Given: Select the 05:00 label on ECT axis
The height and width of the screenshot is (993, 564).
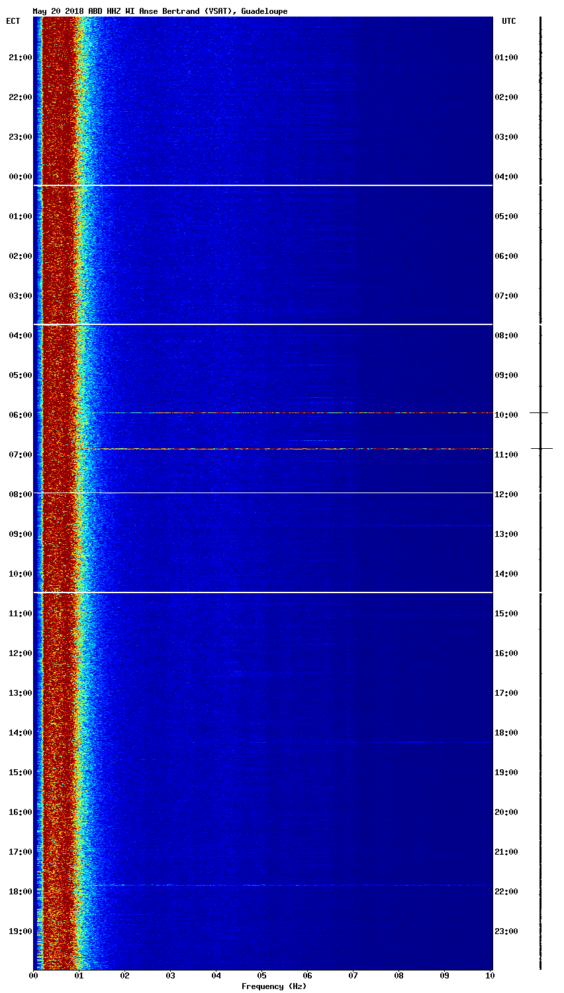Looking at the screenshot, I should click(20, 375).
